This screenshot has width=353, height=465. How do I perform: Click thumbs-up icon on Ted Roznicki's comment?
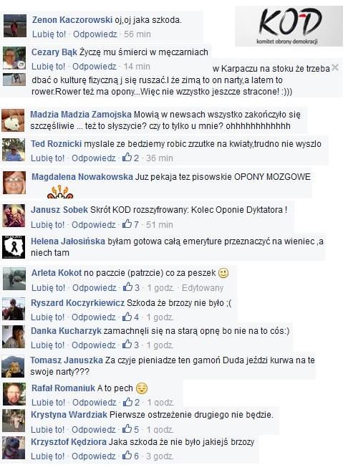pos(127,157)
